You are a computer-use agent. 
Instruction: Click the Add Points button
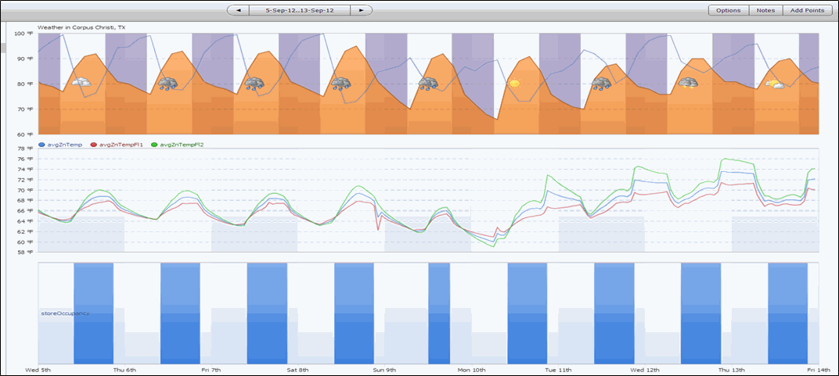point(806,10)
